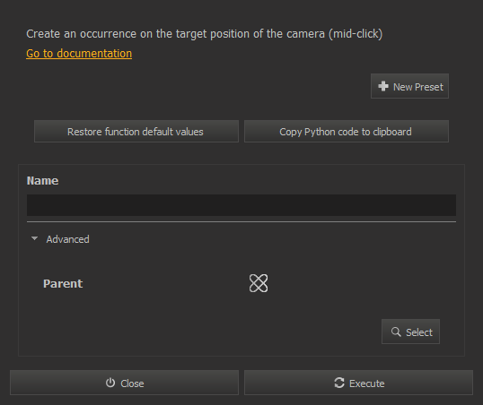Click the Select button for Parent
Screen dimensions: 483x405
pyautogui.click(x=410, y=332)
